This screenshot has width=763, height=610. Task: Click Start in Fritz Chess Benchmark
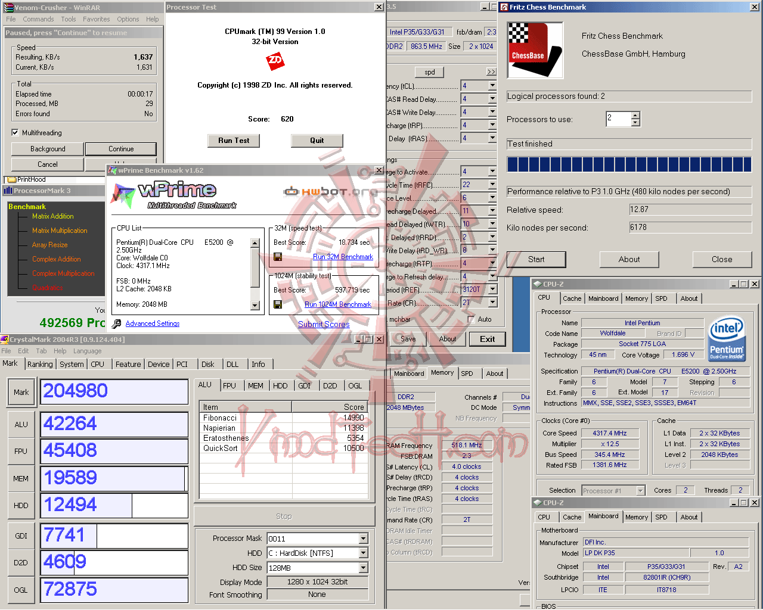tap(536, 259)
